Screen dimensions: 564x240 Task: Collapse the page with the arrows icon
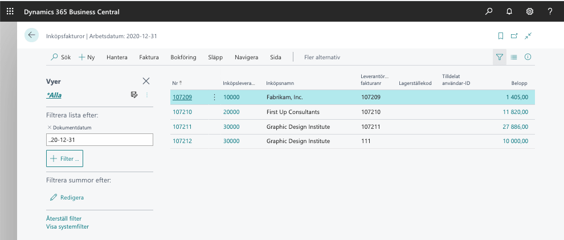pos(528,36)
